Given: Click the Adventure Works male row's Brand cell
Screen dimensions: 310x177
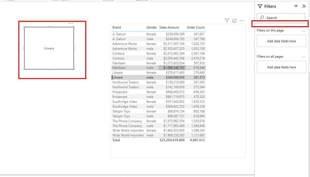Looking at the screenshot, I should pyautogui.click(x=125, y=48).
